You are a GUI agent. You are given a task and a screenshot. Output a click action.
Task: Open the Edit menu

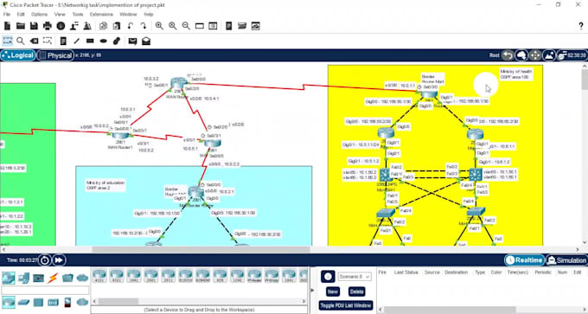pyautogui.click(x=21, y=14)
